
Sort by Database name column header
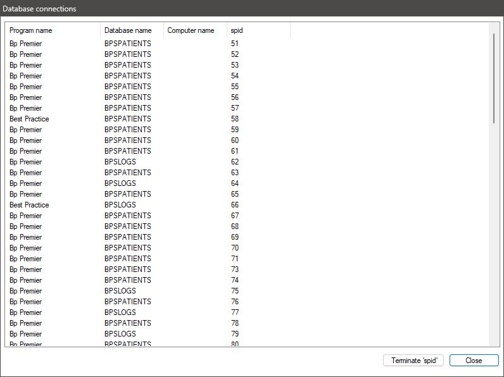132,30
